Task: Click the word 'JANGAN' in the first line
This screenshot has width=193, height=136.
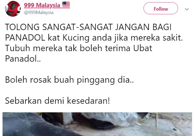Action: pos(132,27)
